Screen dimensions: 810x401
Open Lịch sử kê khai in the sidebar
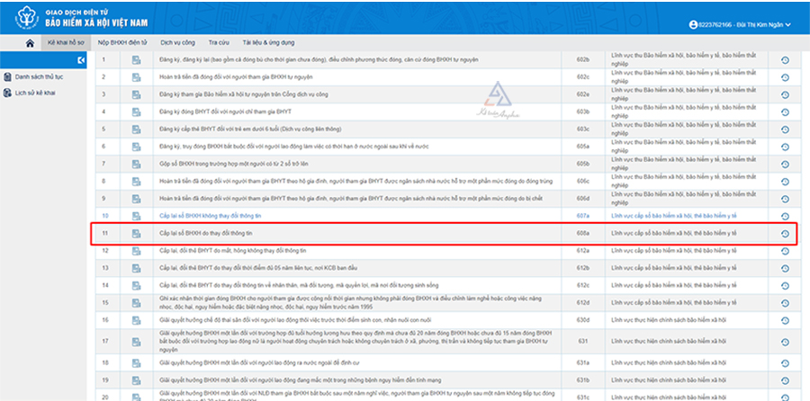click(37, 94)
